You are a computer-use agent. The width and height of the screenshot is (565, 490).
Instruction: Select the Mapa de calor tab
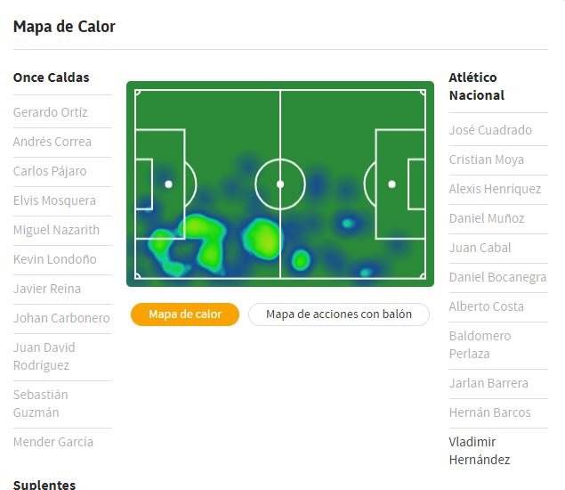(185, 314)
